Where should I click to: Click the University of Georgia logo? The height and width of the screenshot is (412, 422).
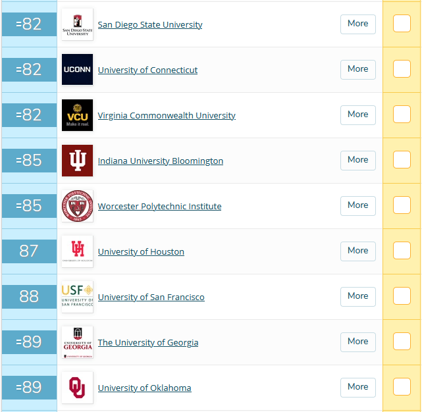coord(77,342)
